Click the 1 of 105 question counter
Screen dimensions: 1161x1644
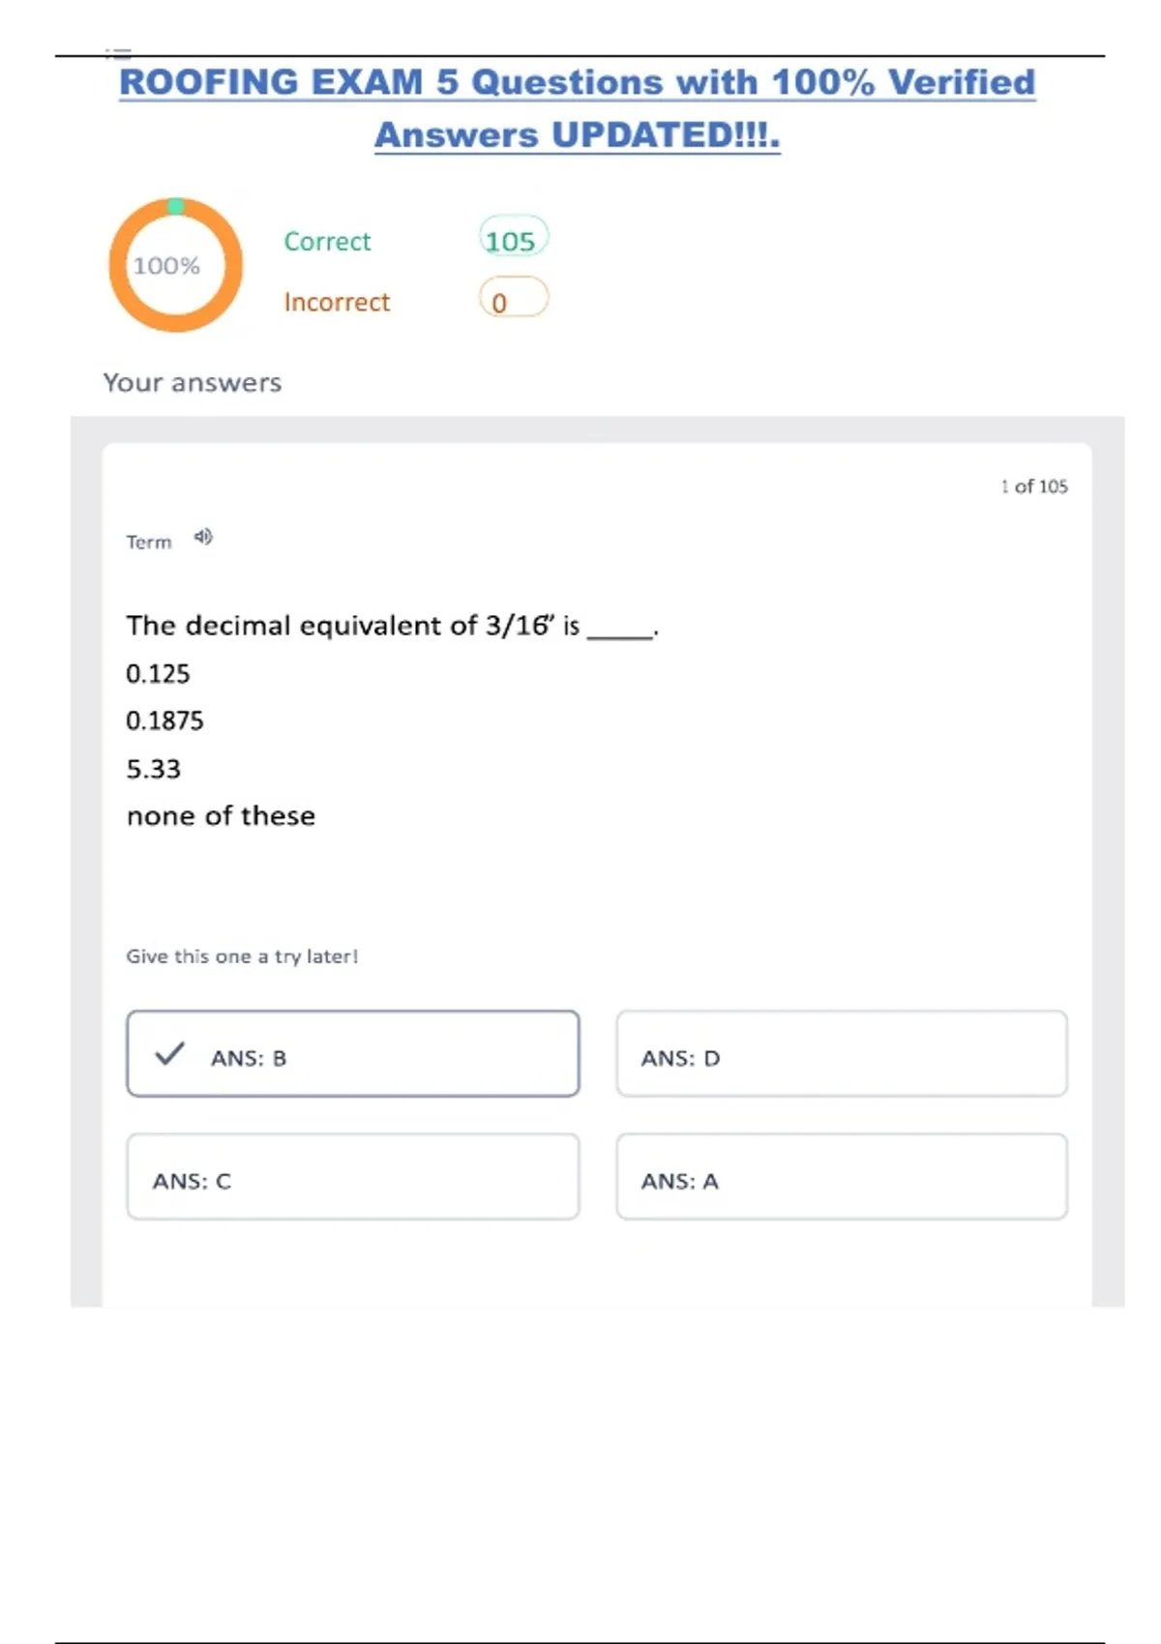(x=1034, y=486)
